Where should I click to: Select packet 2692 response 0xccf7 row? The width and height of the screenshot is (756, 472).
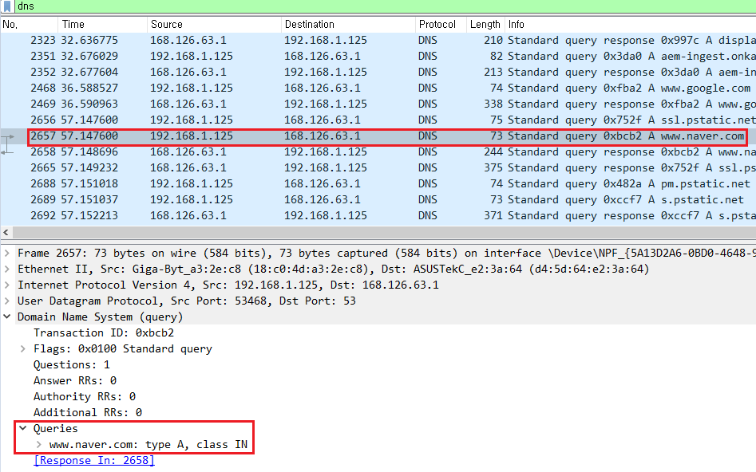click(x=378, y=216)
